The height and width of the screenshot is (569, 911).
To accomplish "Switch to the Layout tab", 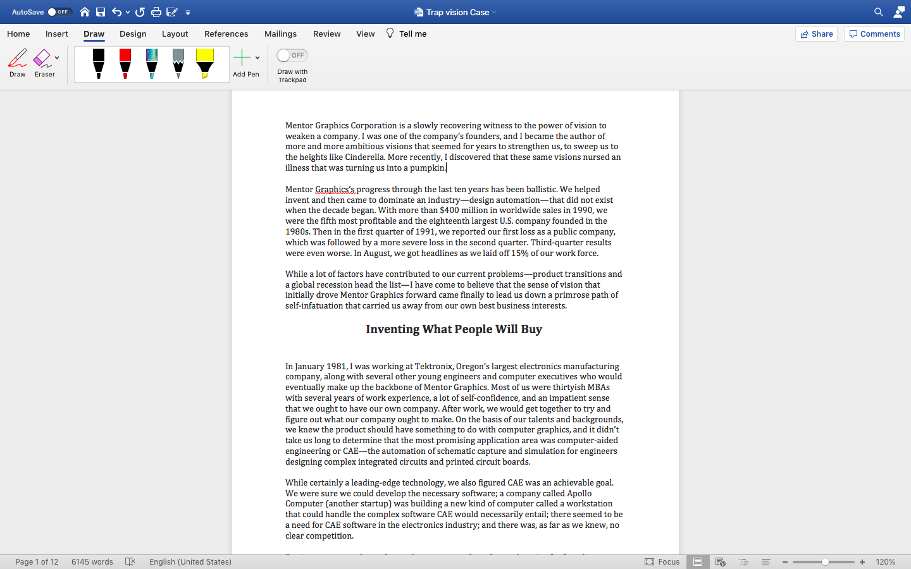I will [x=175, y=34].
